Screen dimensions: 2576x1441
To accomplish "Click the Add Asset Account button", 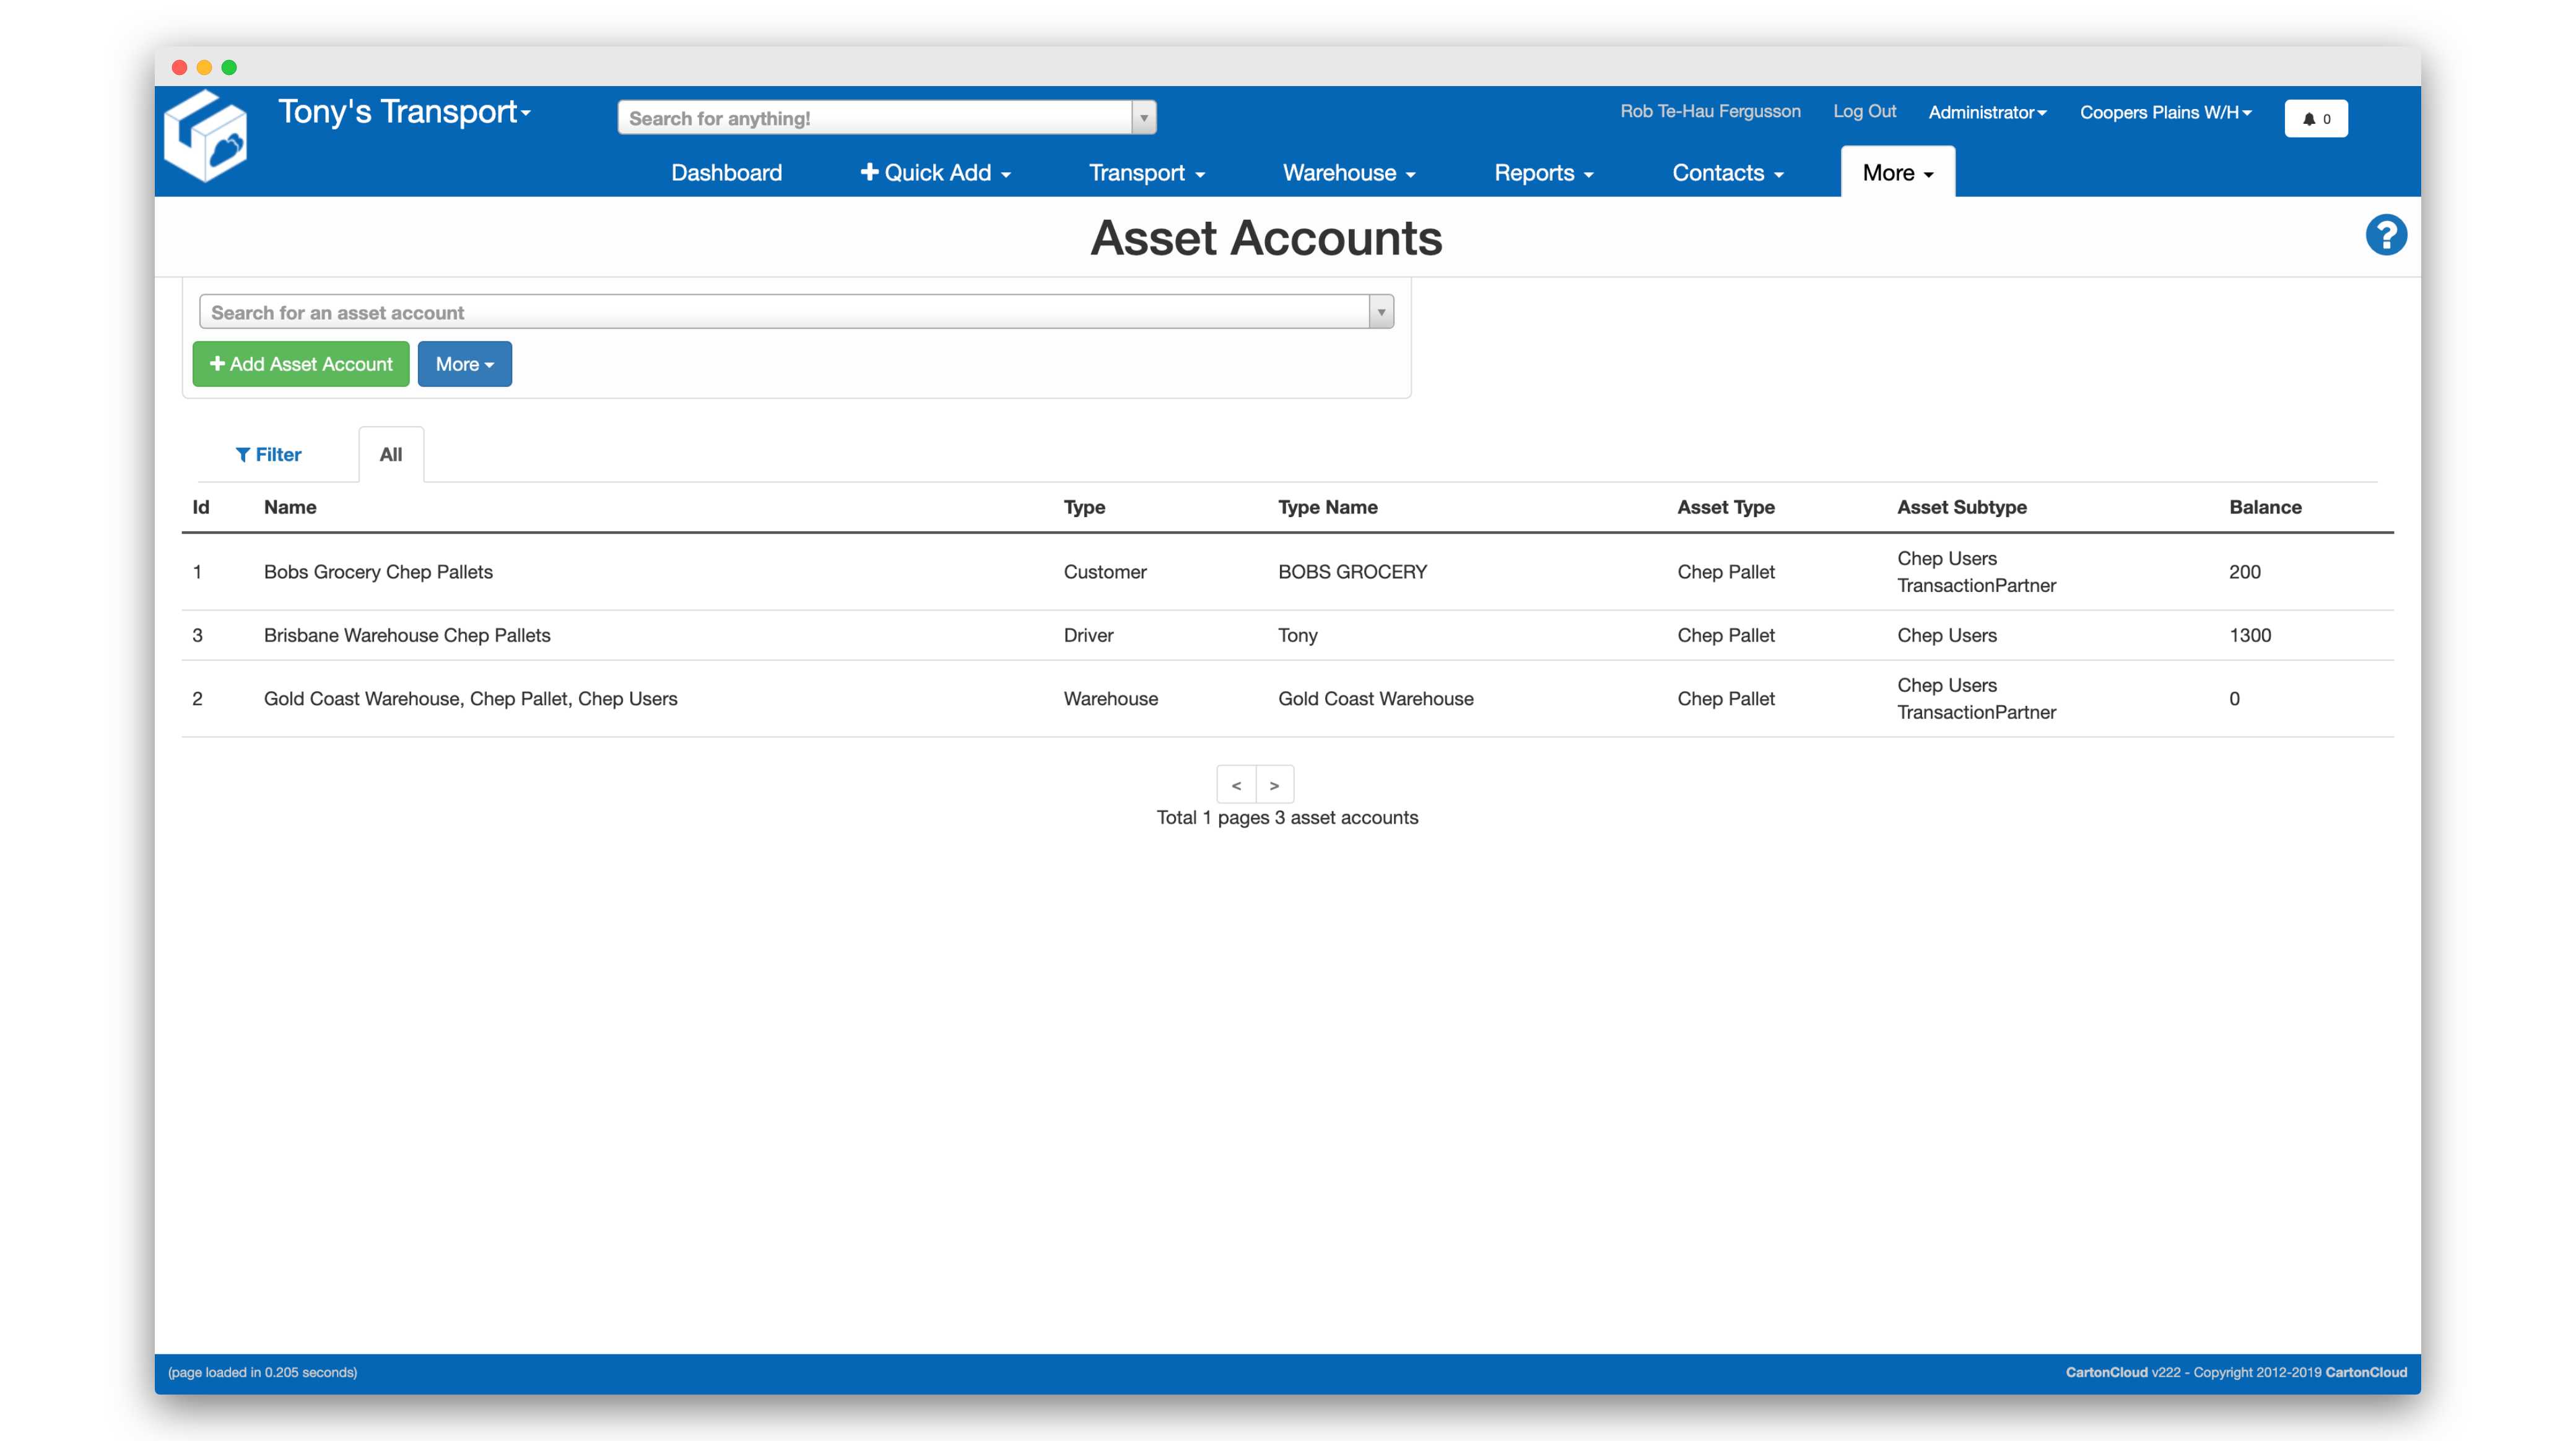I will coord(301,364).
